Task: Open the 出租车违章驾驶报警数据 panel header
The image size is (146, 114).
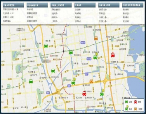Action: (133, 5)
